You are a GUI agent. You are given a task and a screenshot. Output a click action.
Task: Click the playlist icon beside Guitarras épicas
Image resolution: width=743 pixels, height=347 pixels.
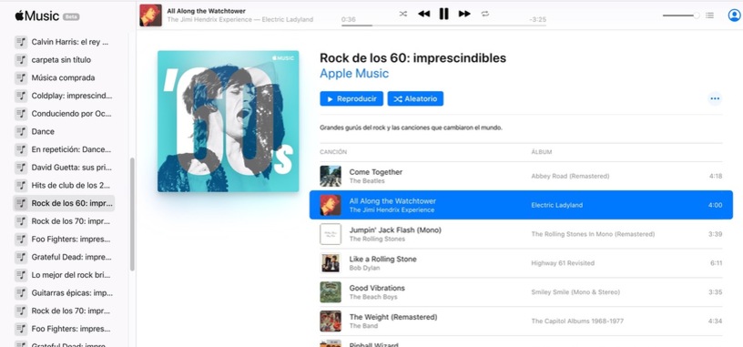click(x=21, y=293)
